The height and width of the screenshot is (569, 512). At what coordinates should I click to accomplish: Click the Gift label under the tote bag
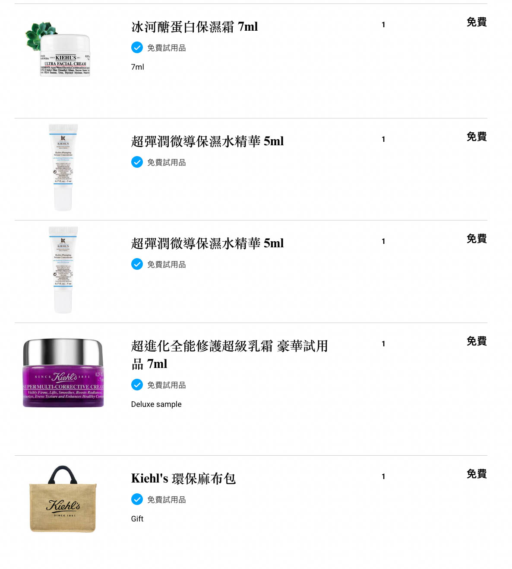pyautogui.click(x=137, y=519)
